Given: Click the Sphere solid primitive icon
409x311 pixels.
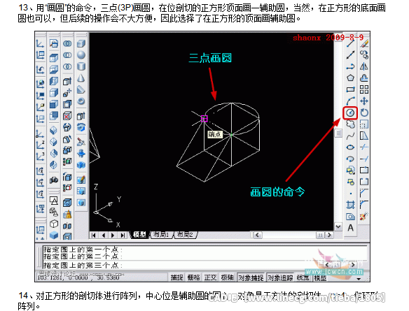Looking at the screenshot, I should click(x=81, y=55).
